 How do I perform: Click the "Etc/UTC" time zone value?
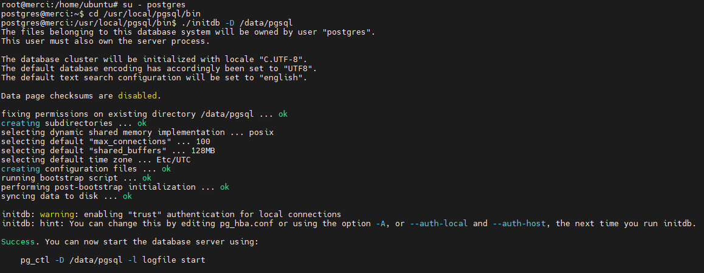(x=174, y=159)
